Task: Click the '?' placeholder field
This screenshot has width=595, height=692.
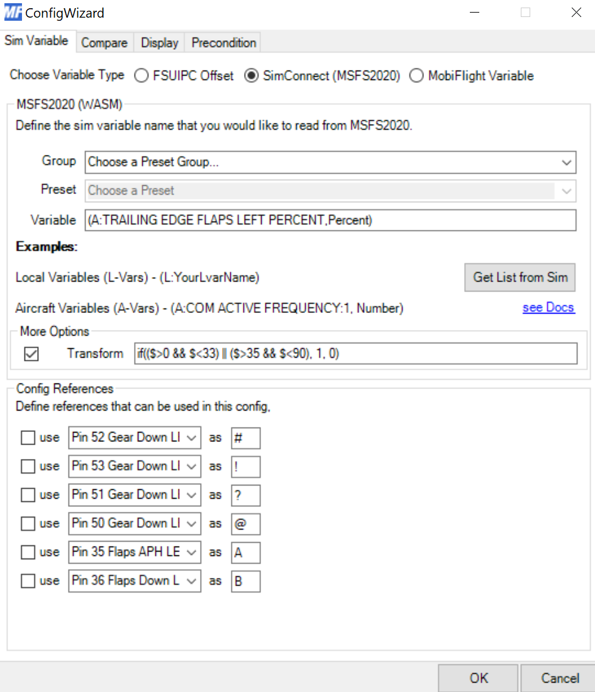Action: (245, 495)
